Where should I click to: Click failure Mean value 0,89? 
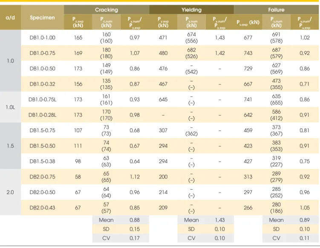tap(305, 220)
